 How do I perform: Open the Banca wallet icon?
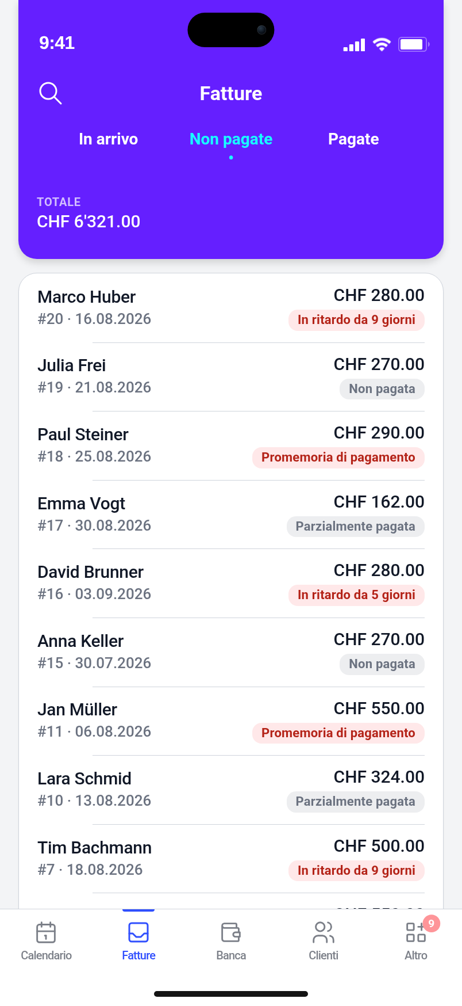coord(231,932)
